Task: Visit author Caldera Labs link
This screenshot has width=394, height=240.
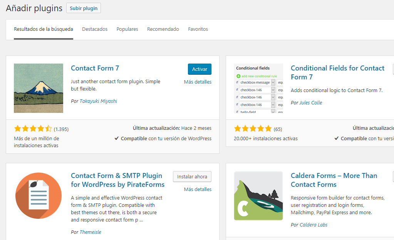Action: click(314, 225)
